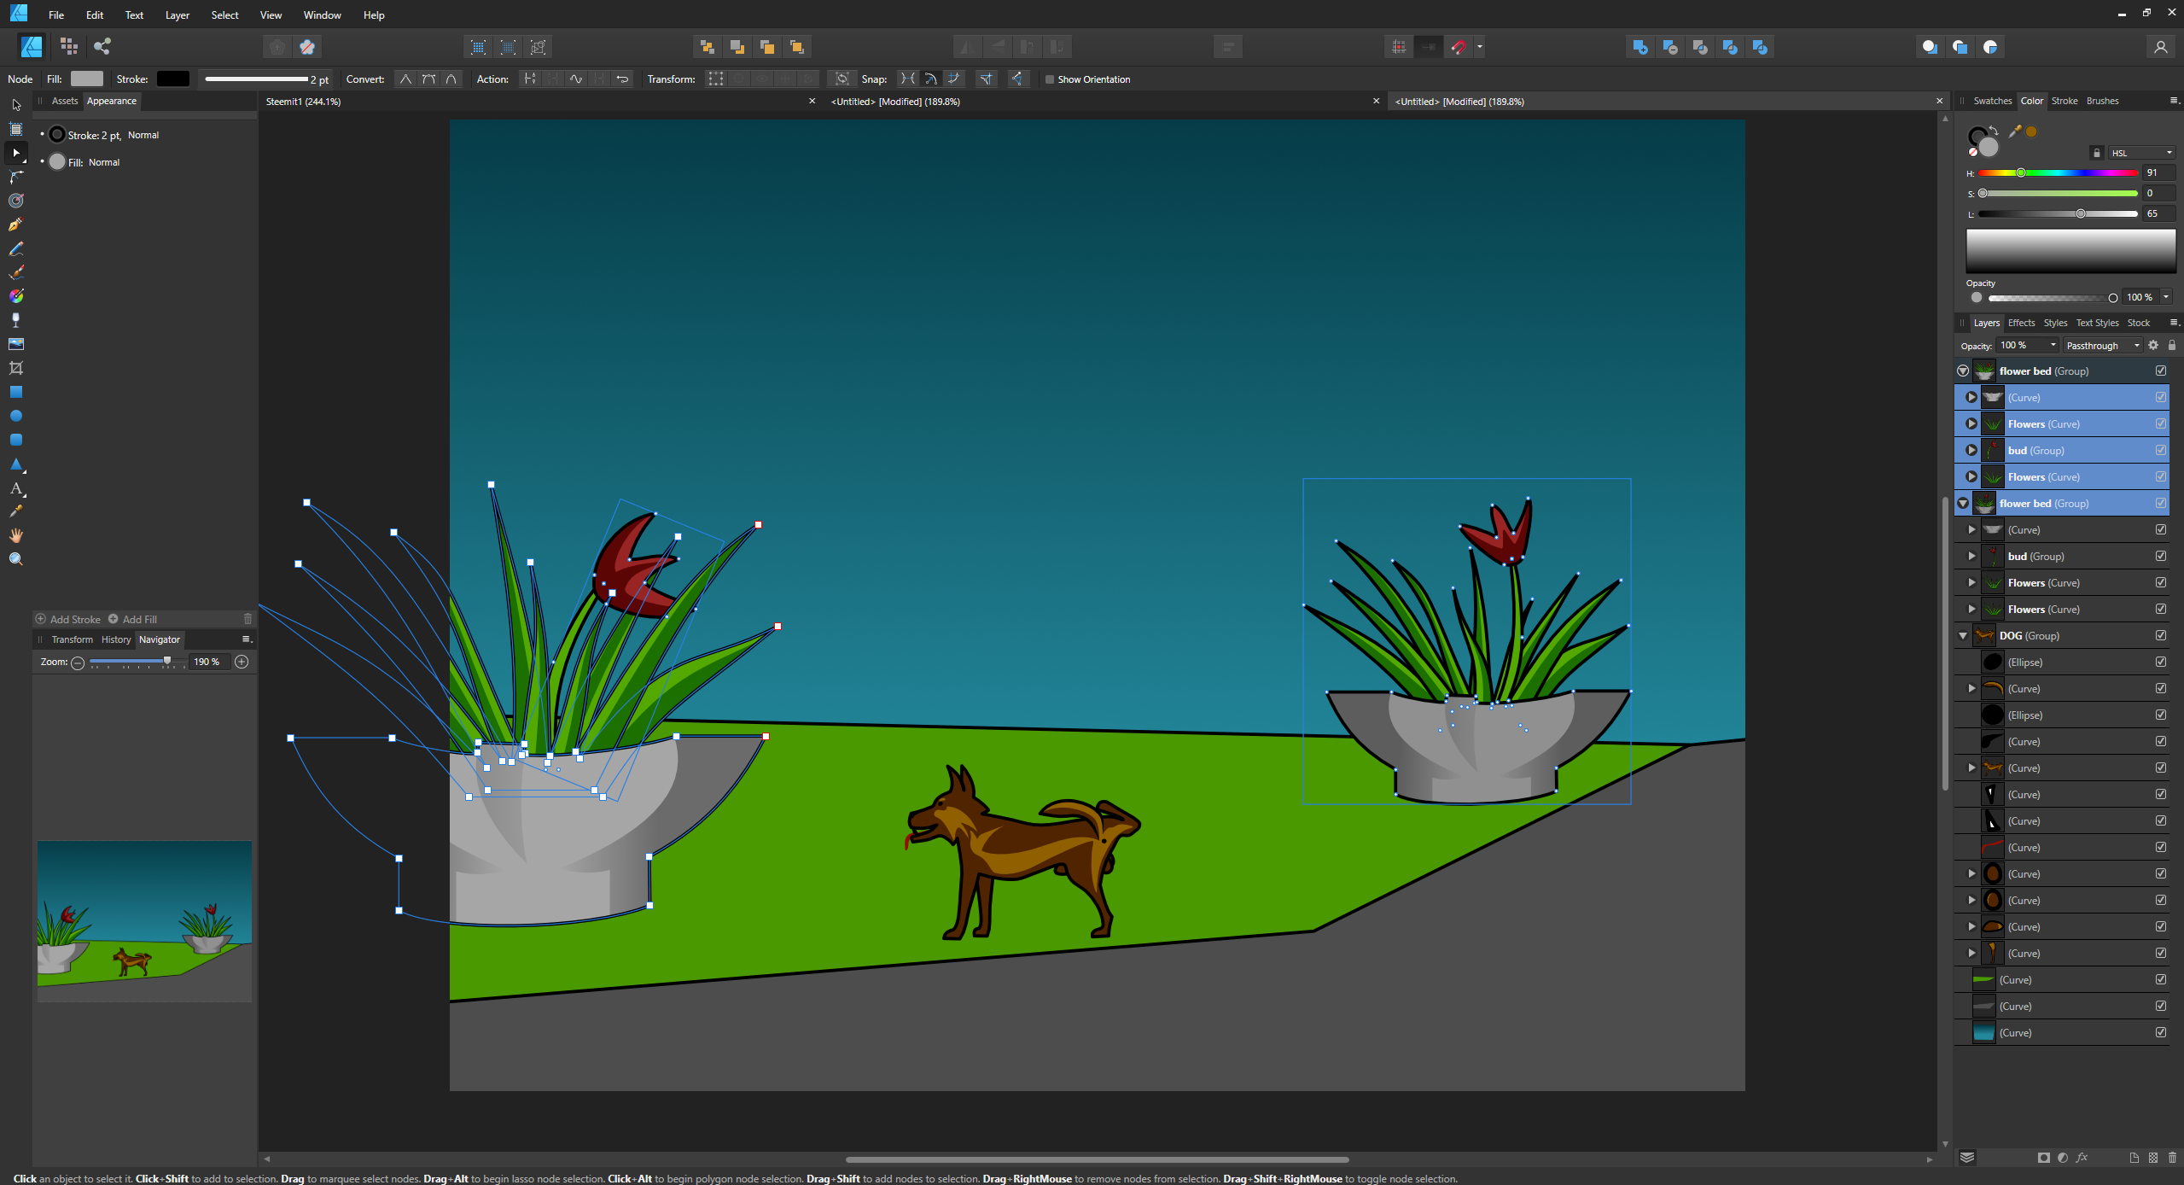
Task: Click the black Stroke color swatch
Action: (x=172, y=79)
